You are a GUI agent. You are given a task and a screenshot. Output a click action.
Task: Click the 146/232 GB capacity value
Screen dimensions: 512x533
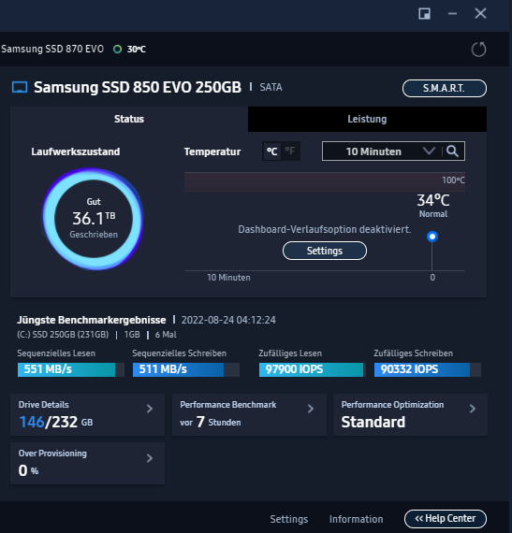pyautogui.click(x=55, y=422)
